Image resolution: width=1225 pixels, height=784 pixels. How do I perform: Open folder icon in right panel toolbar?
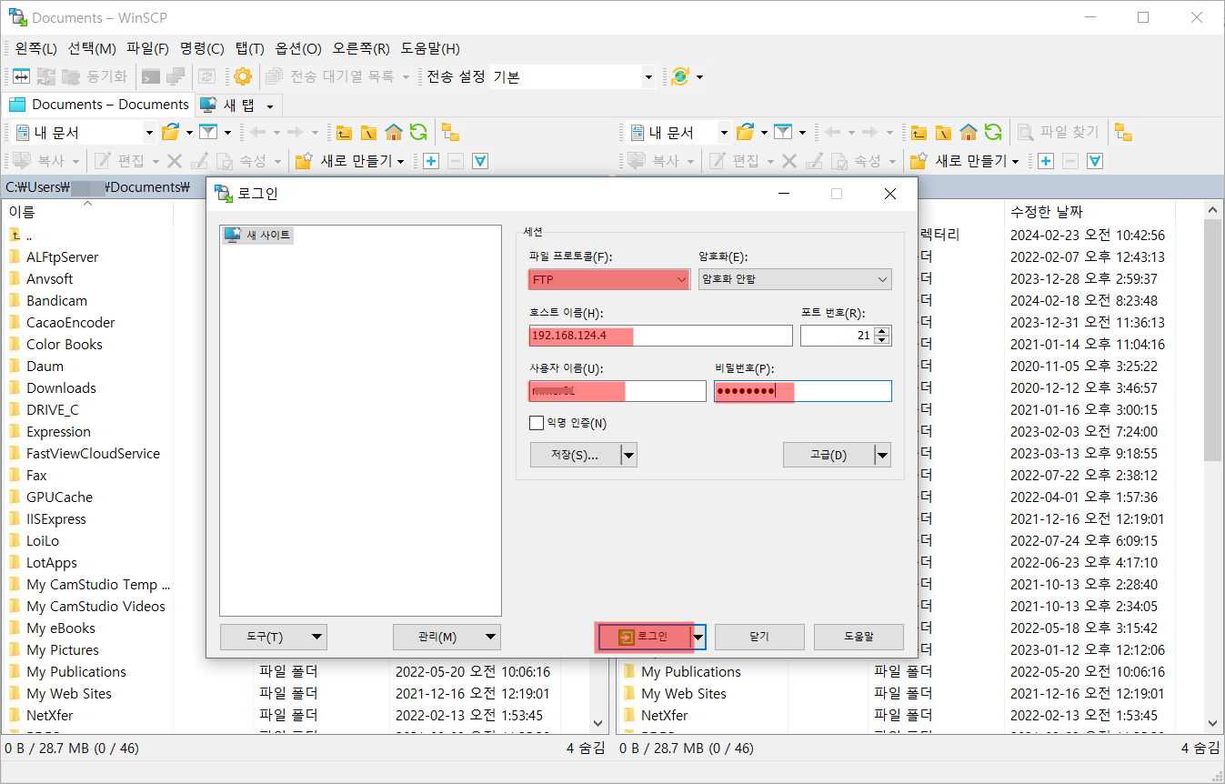pos(745,133)
